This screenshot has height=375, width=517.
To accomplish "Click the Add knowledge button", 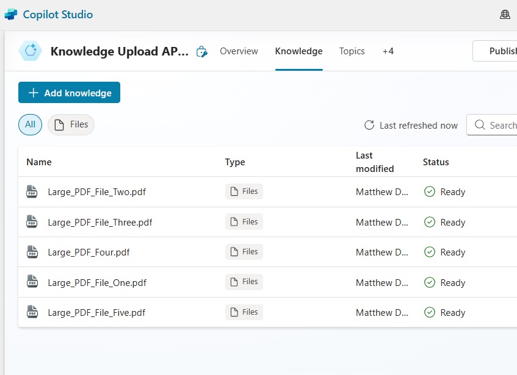I will (69, 93).
